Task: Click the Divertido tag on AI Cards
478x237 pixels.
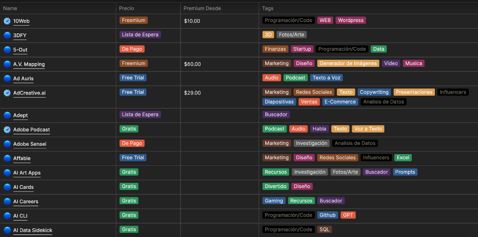Action: (x=276, y=186)
